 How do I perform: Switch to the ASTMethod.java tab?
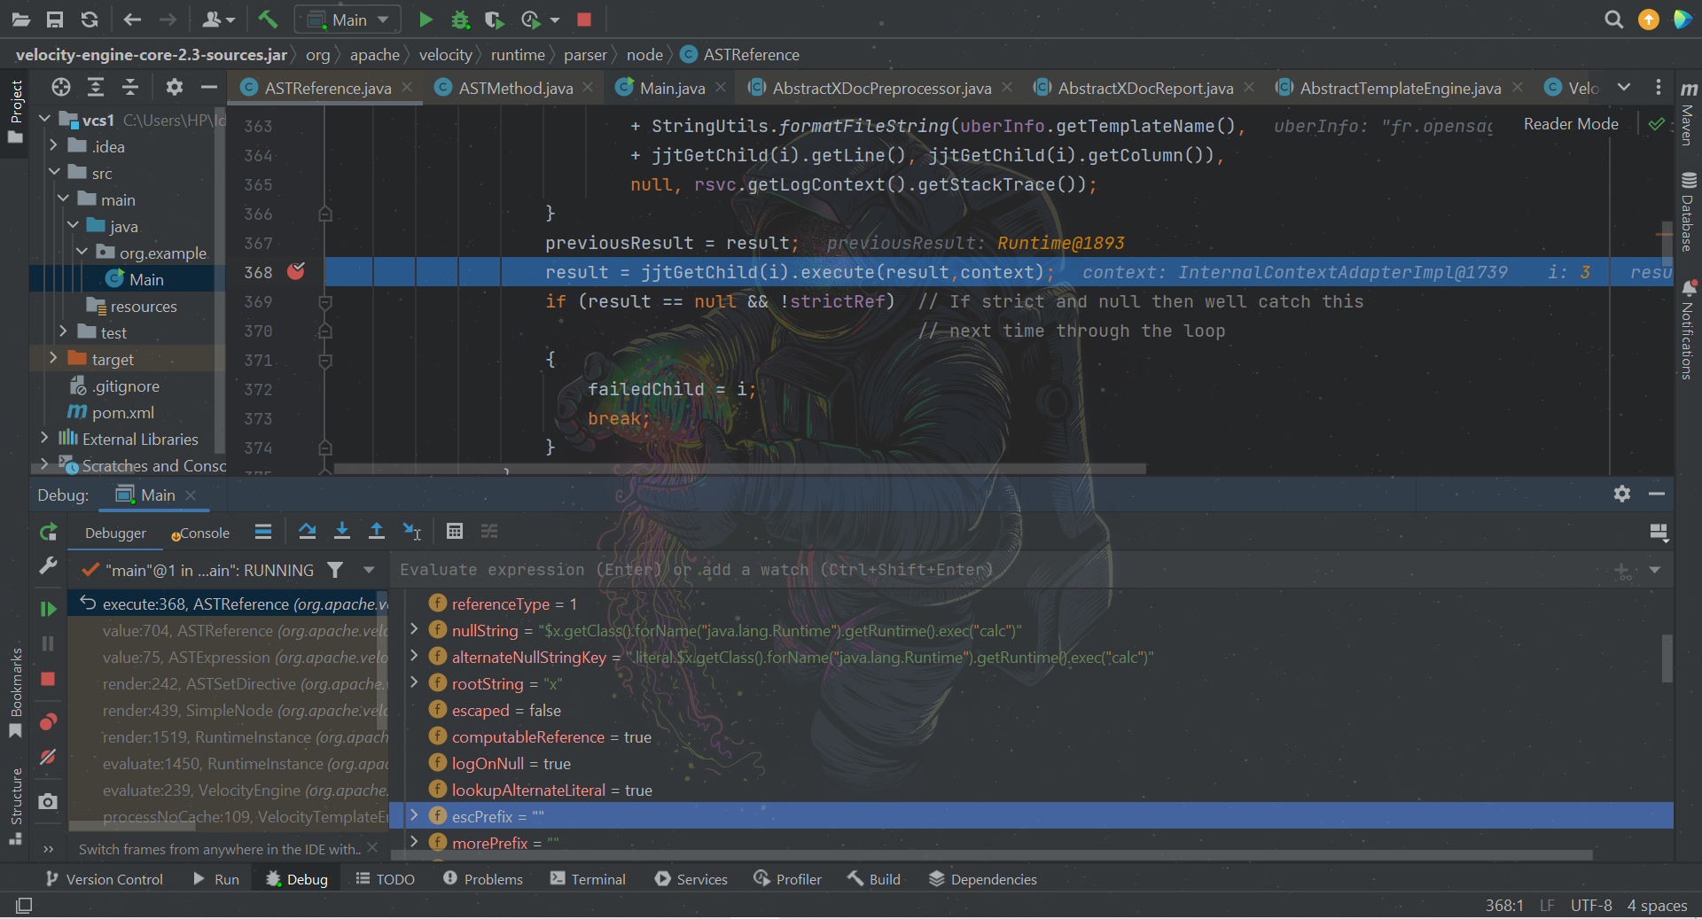(515, 88)
